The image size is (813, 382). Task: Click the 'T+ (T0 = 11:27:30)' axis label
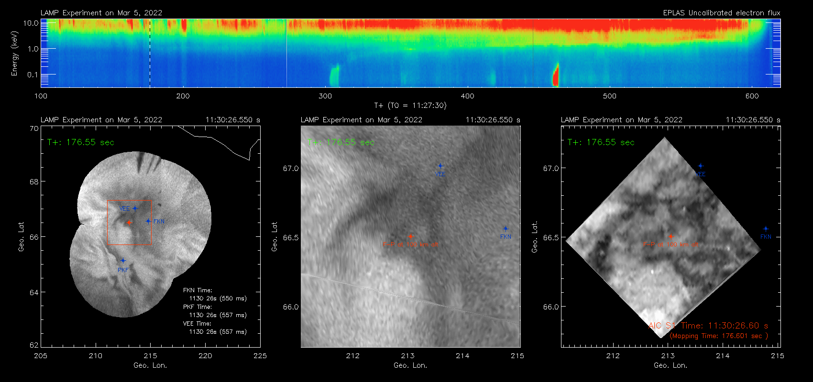(x=410, y=106)
